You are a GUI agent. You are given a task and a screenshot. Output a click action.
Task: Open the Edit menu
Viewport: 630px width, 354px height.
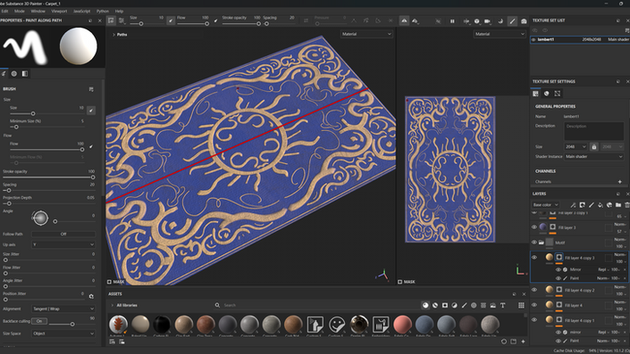pos(4,12)
